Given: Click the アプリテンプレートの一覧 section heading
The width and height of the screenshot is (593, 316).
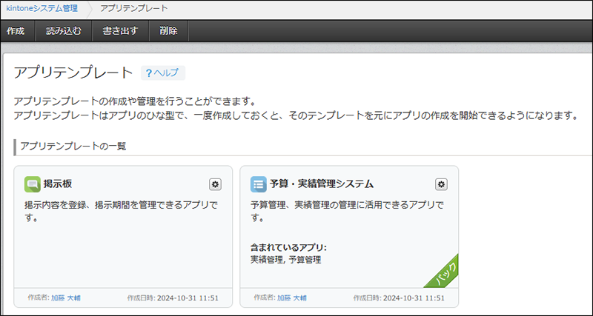Looking at the screenshot, I should tap(73, 146).
